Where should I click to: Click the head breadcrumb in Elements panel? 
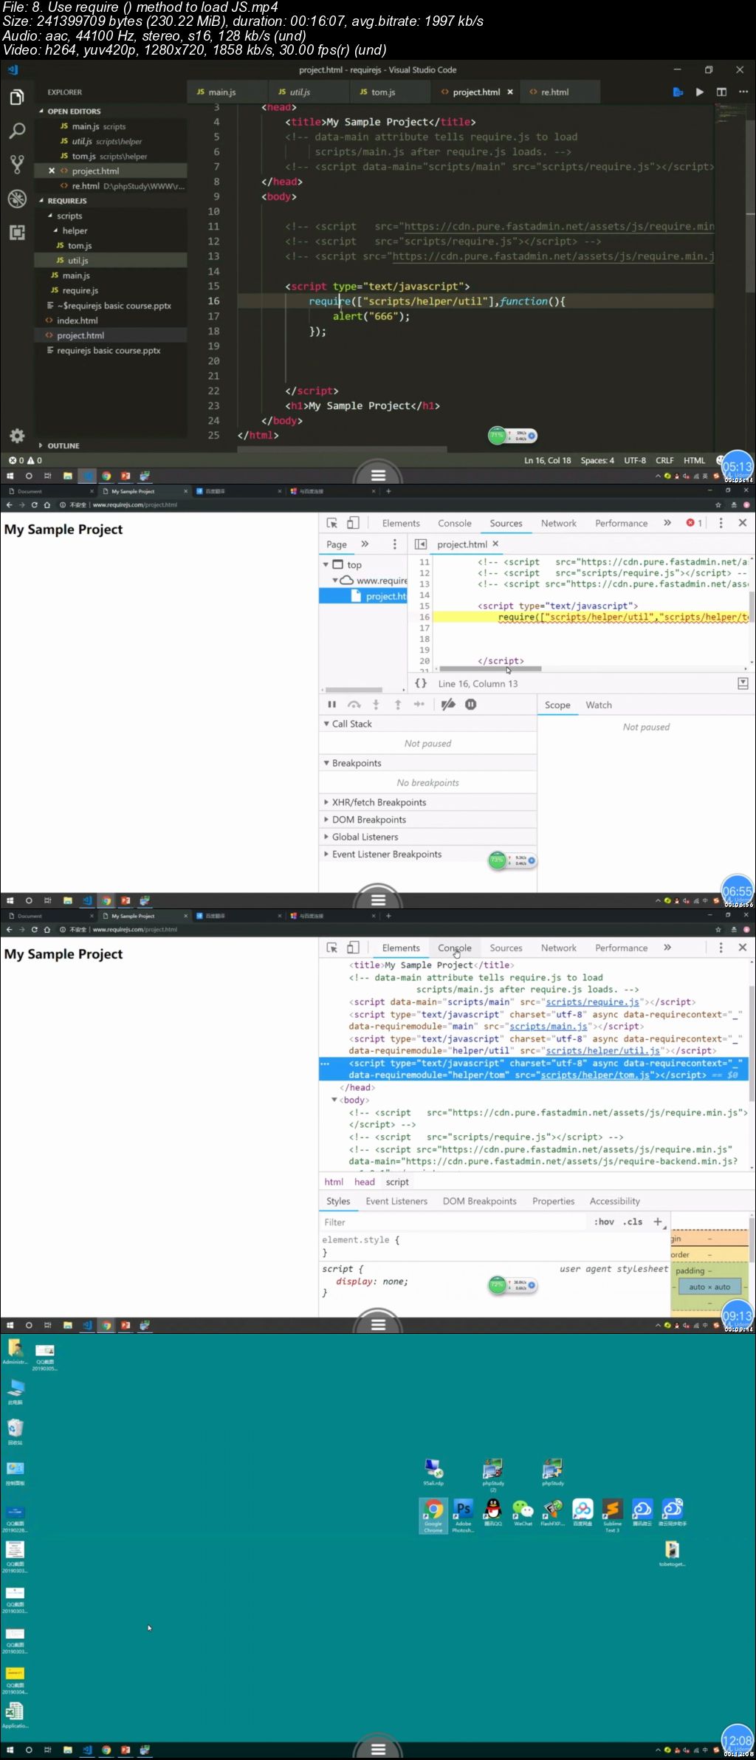(365, 1182)
